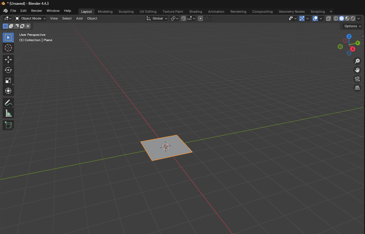Choose the Move tool
Screen dimensions: 365x234
tap(8, 60)
